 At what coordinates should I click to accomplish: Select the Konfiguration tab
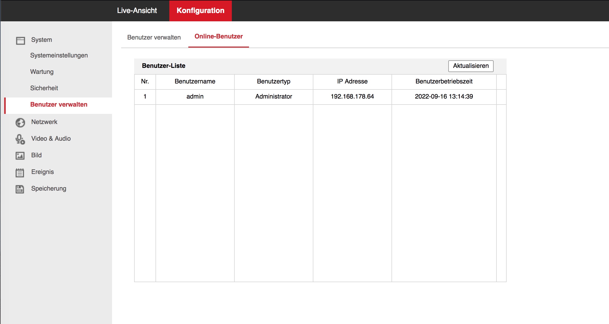[200, 11]
